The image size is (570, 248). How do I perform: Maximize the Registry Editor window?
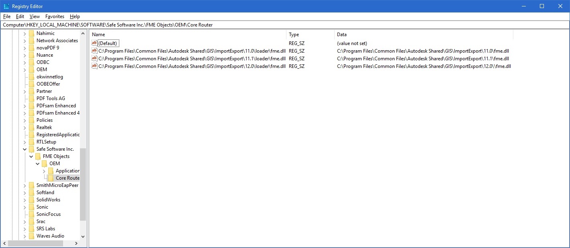click(541, 6)
